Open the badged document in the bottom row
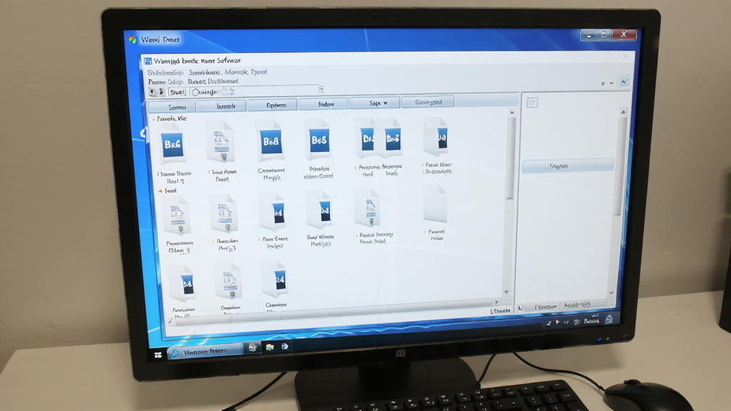The height and width of the screenshot is (411, 731). (229, 280)
